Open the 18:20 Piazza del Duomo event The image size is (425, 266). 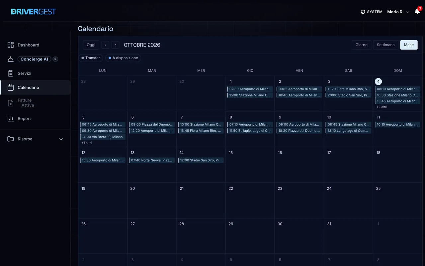(299, 131)
